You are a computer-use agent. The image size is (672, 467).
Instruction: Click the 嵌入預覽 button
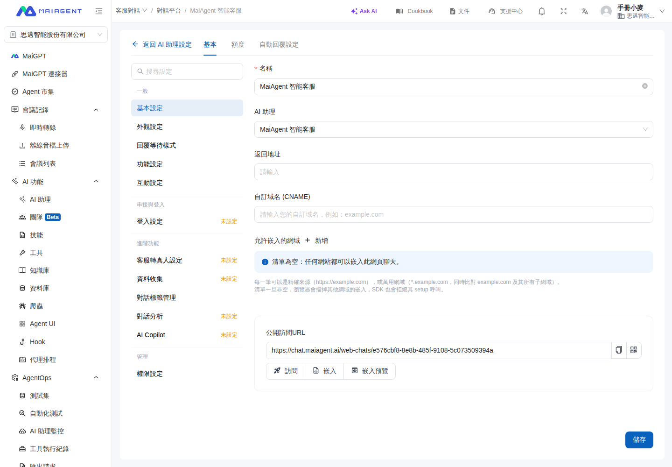(x=370, y=371)
